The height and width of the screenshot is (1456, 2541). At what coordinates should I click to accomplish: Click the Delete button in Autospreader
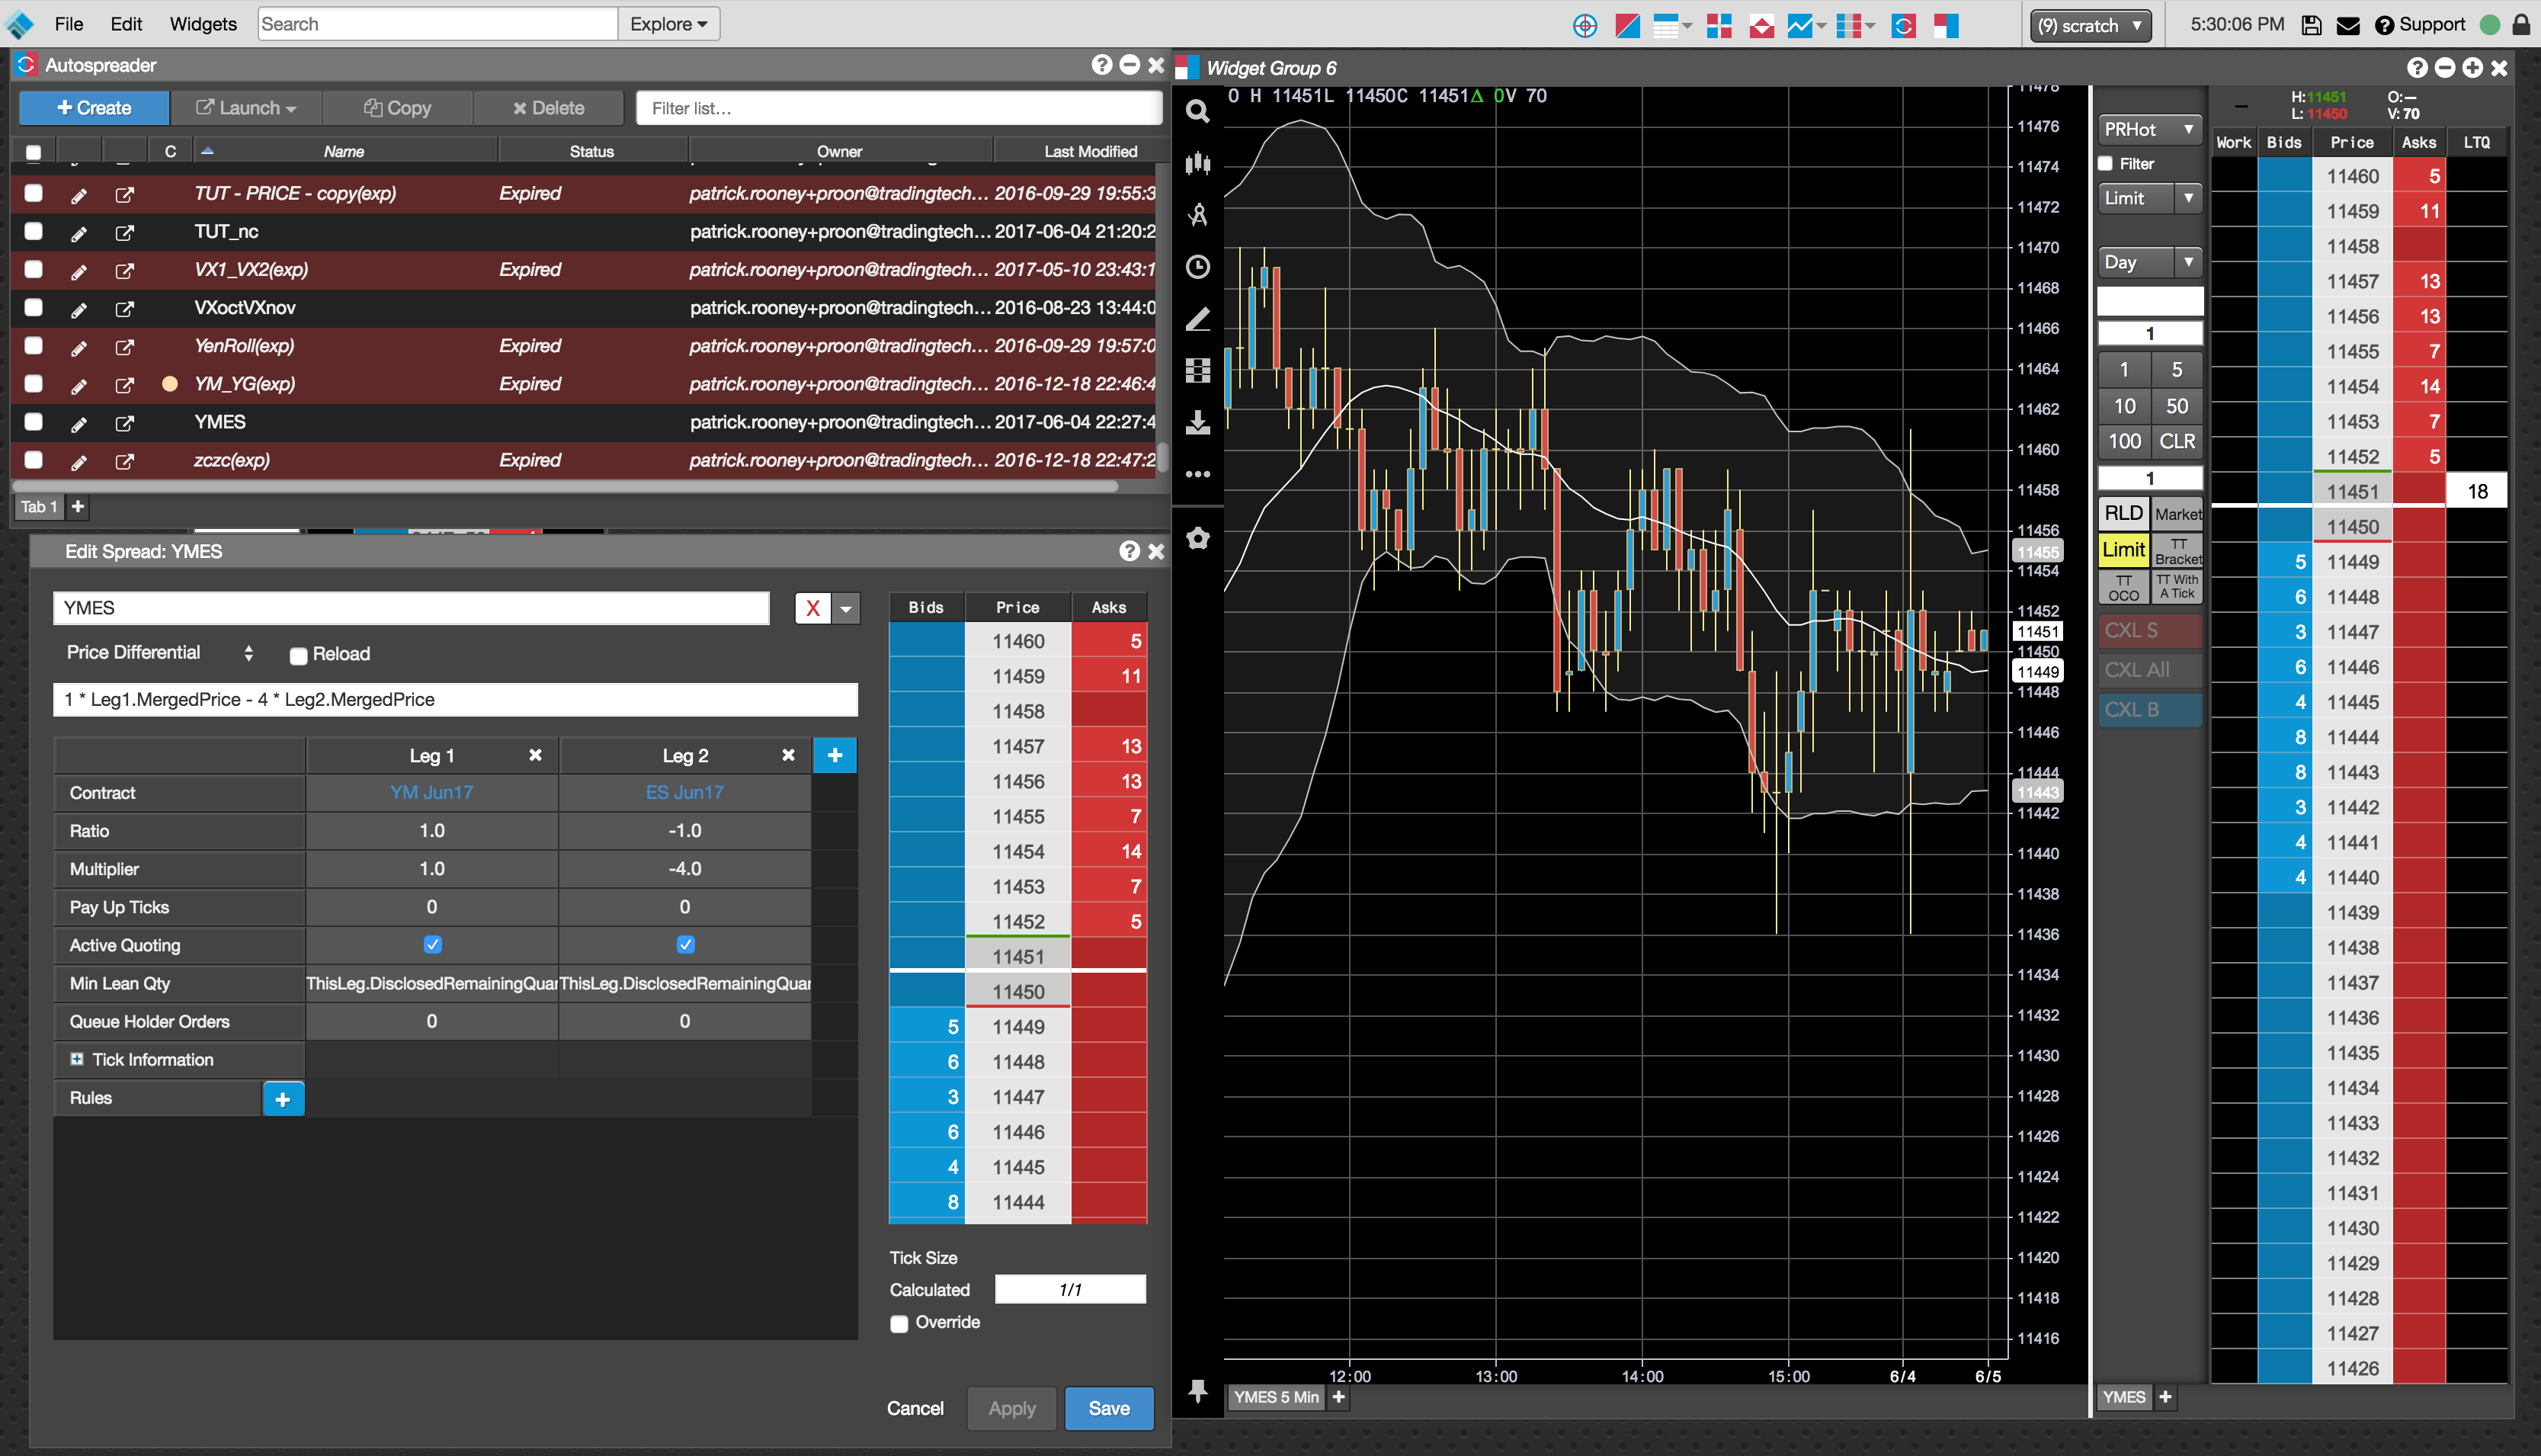click(x=549, y=108)
